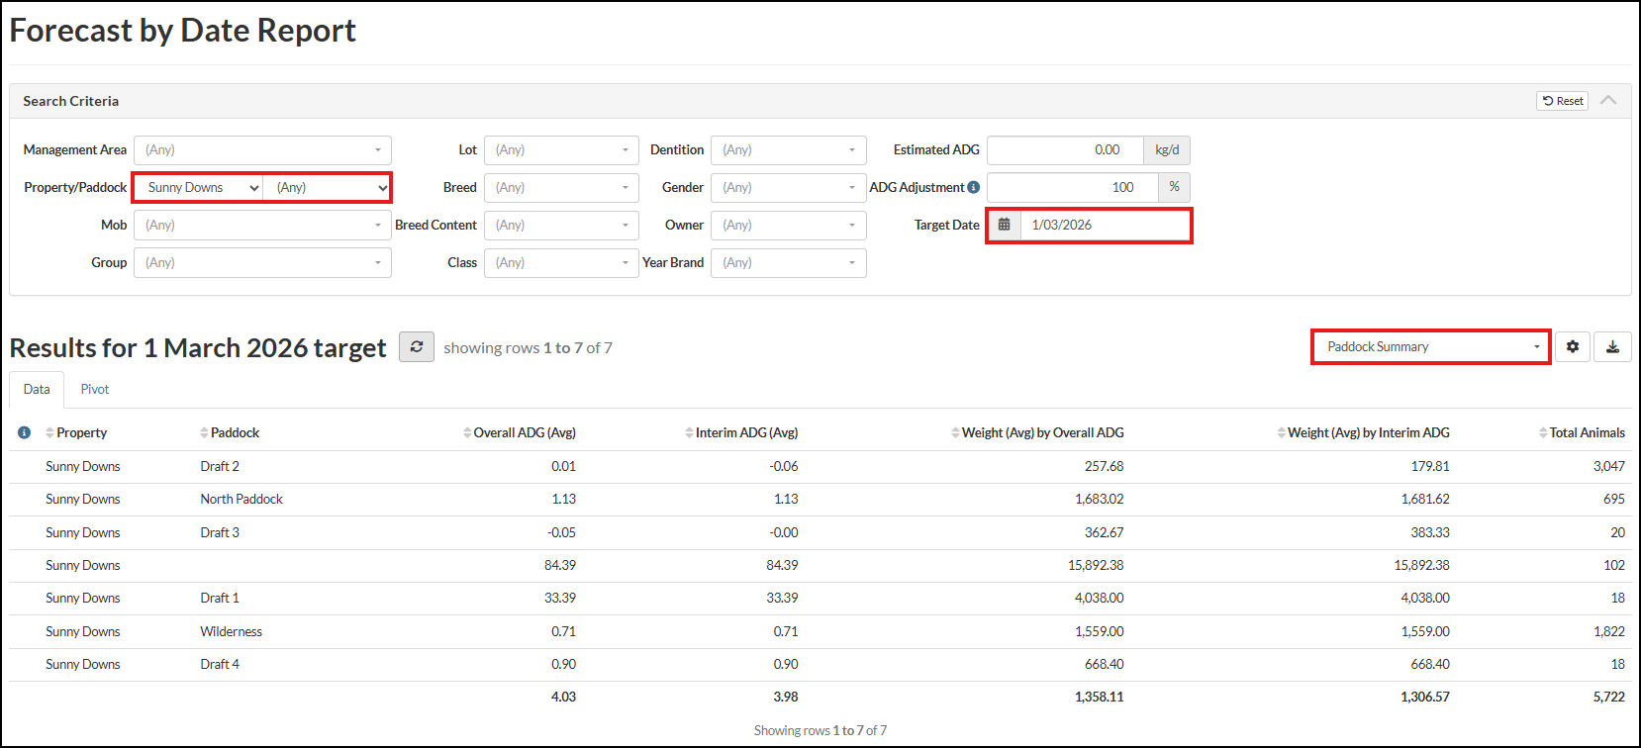Open the Sunny Downs property dropdown

[x=199, y=188]
